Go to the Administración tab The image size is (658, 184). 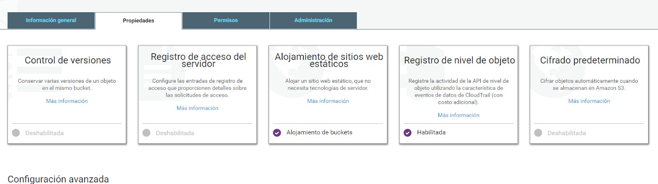(313, 20)
